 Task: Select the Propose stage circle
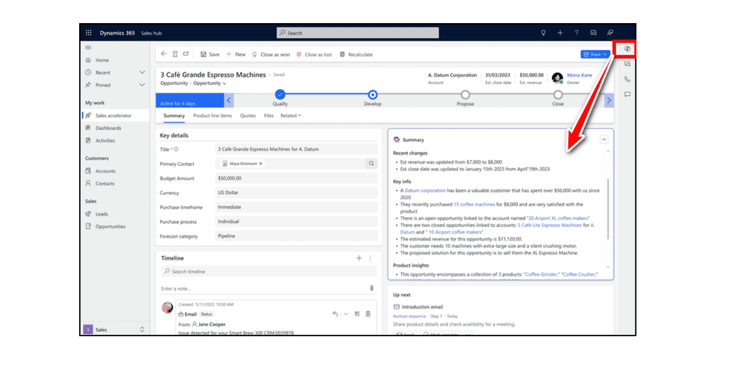tap(465, 94)
